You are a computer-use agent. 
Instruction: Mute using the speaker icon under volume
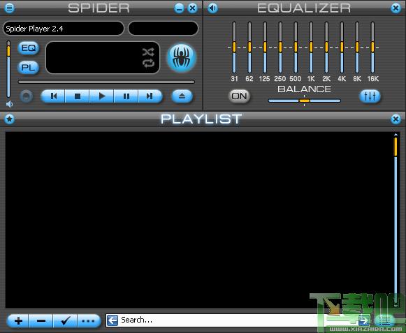pos(9,104)
